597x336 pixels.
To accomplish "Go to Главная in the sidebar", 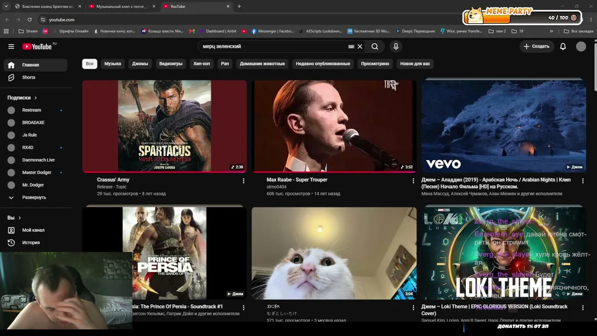I will tap(35, 65).
